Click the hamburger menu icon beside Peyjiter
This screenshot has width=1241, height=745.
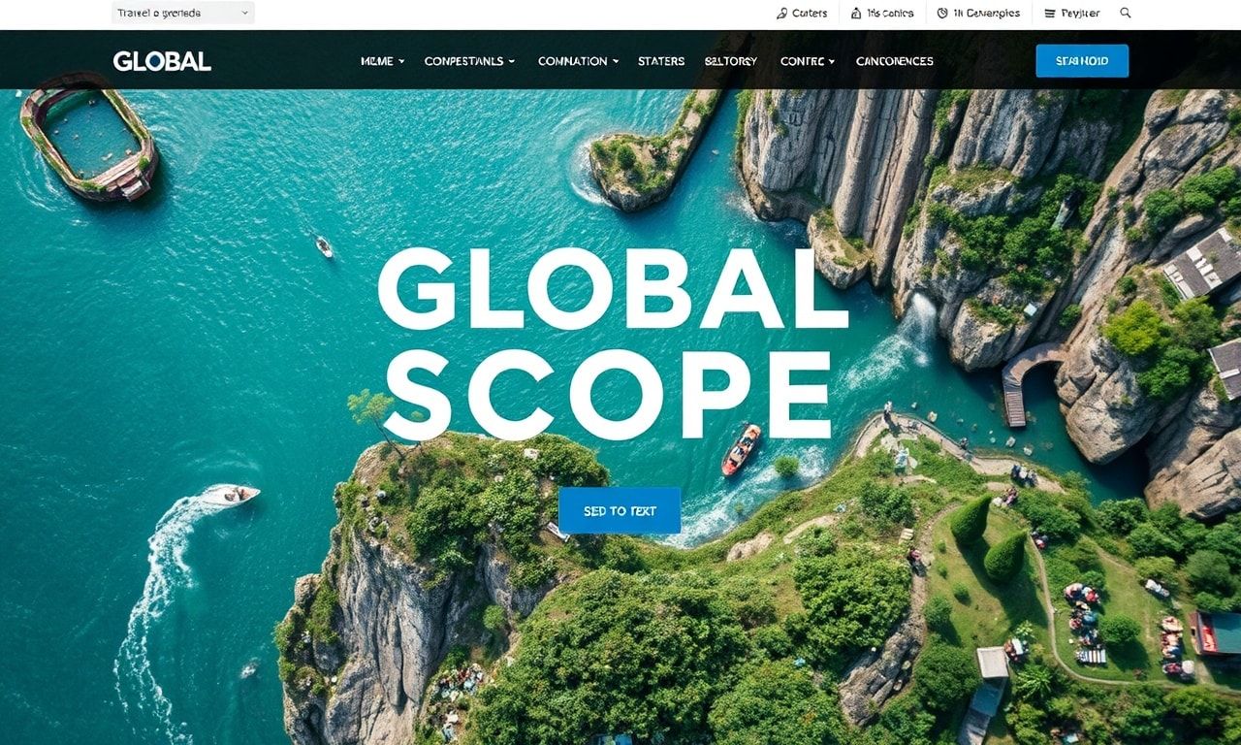click(1050, 14)
